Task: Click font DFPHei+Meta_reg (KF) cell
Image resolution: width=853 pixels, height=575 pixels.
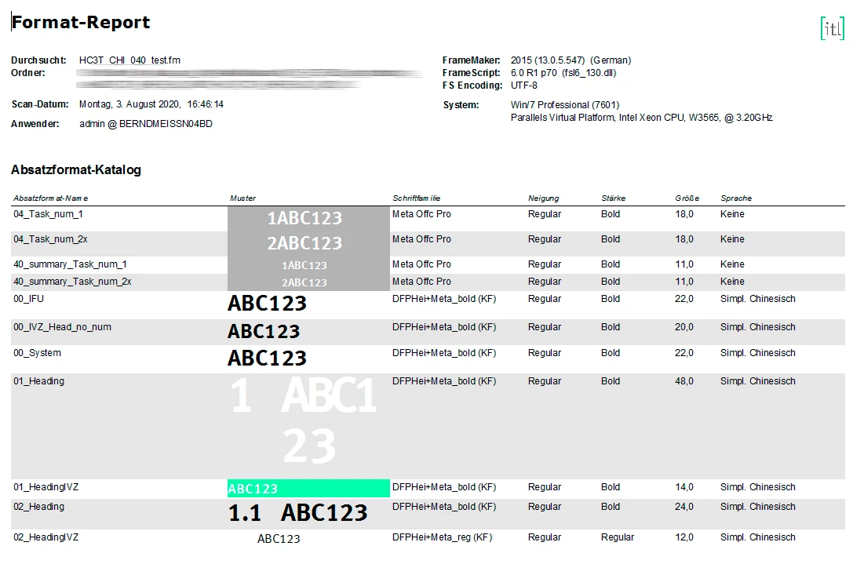Action: pyautogui.click(x=443, y=537)
